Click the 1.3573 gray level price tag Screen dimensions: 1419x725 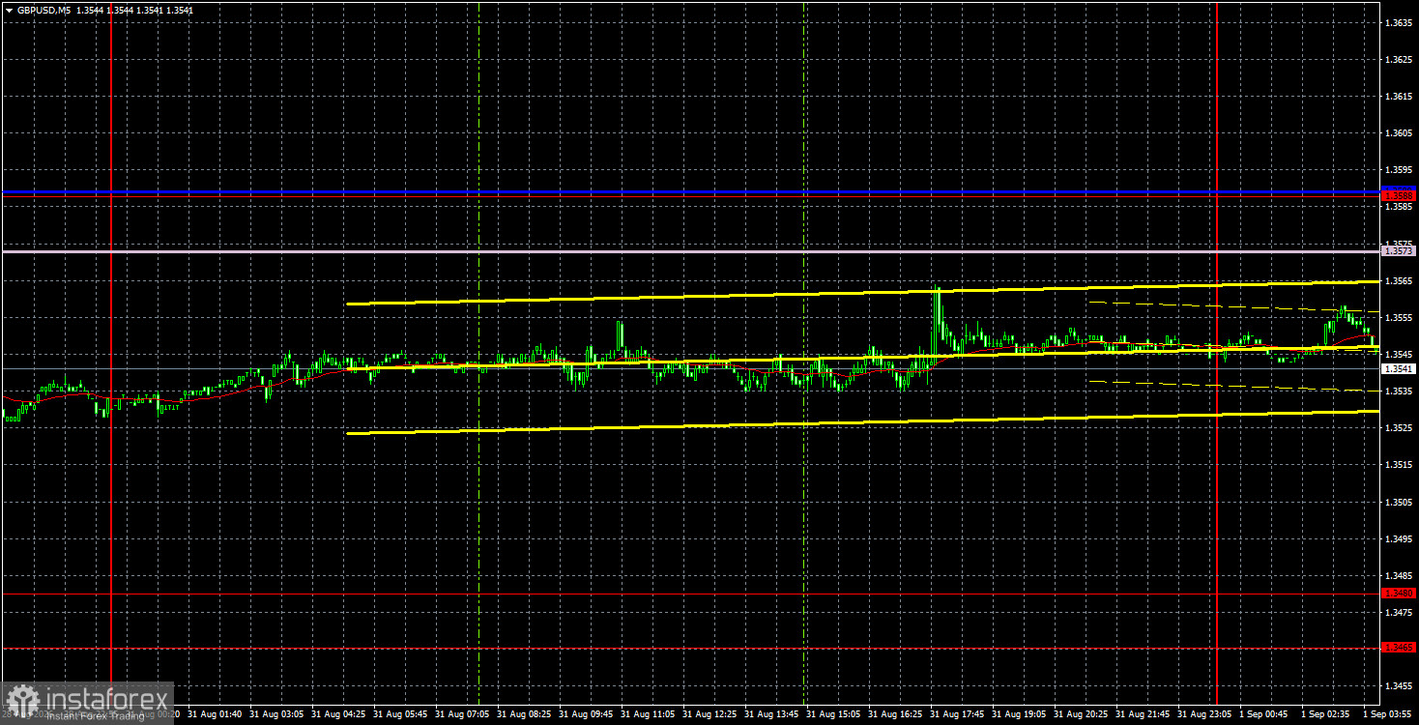pos(1399,251)
